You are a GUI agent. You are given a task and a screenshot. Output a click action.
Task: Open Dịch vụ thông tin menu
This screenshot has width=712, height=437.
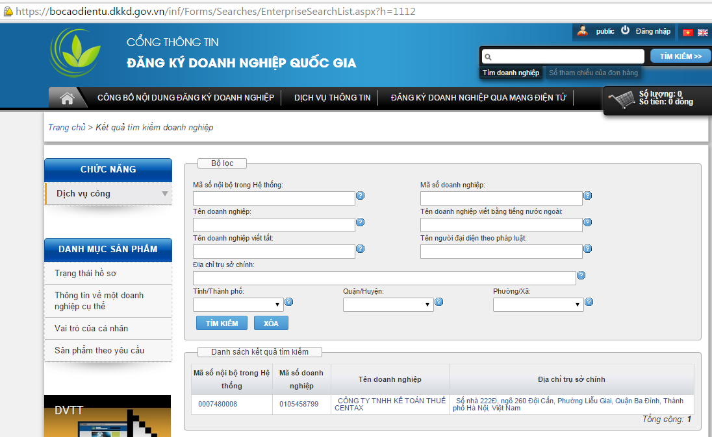(x=332, y=98)
